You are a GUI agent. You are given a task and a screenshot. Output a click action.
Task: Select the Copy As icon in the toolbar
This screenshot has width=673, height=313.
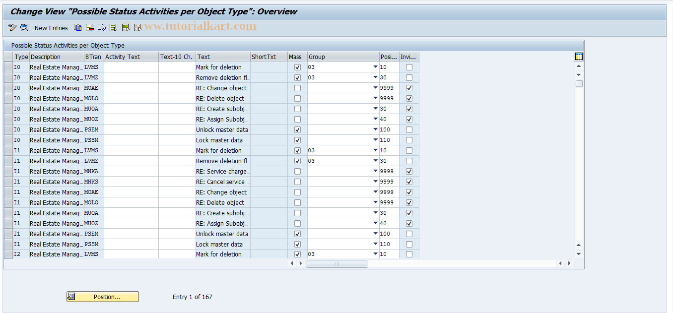point(77,27)
